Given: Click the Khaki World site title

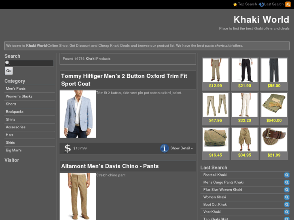Looking at the screenshot, I should [261, 19].
